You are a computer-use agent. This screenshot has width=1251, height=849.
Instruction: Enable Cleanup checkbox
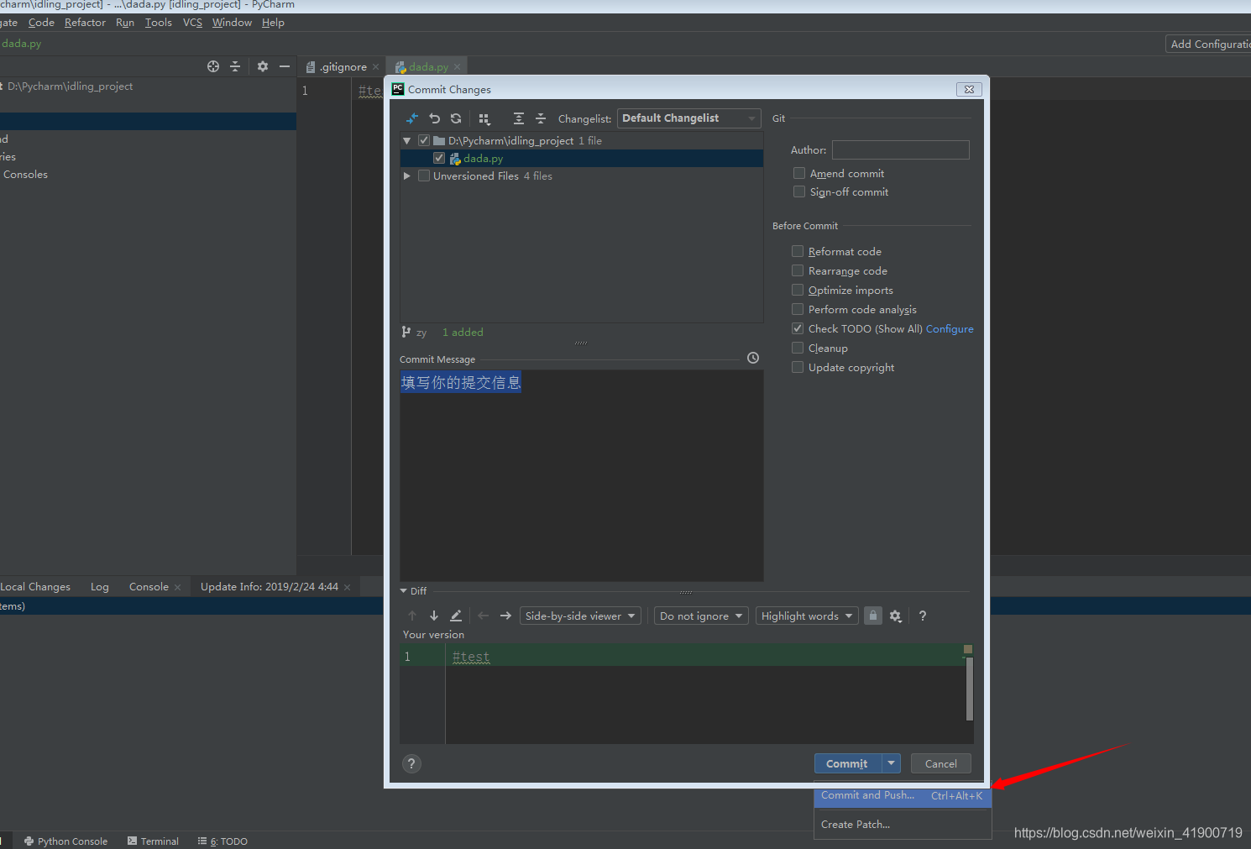click(798, 348)
